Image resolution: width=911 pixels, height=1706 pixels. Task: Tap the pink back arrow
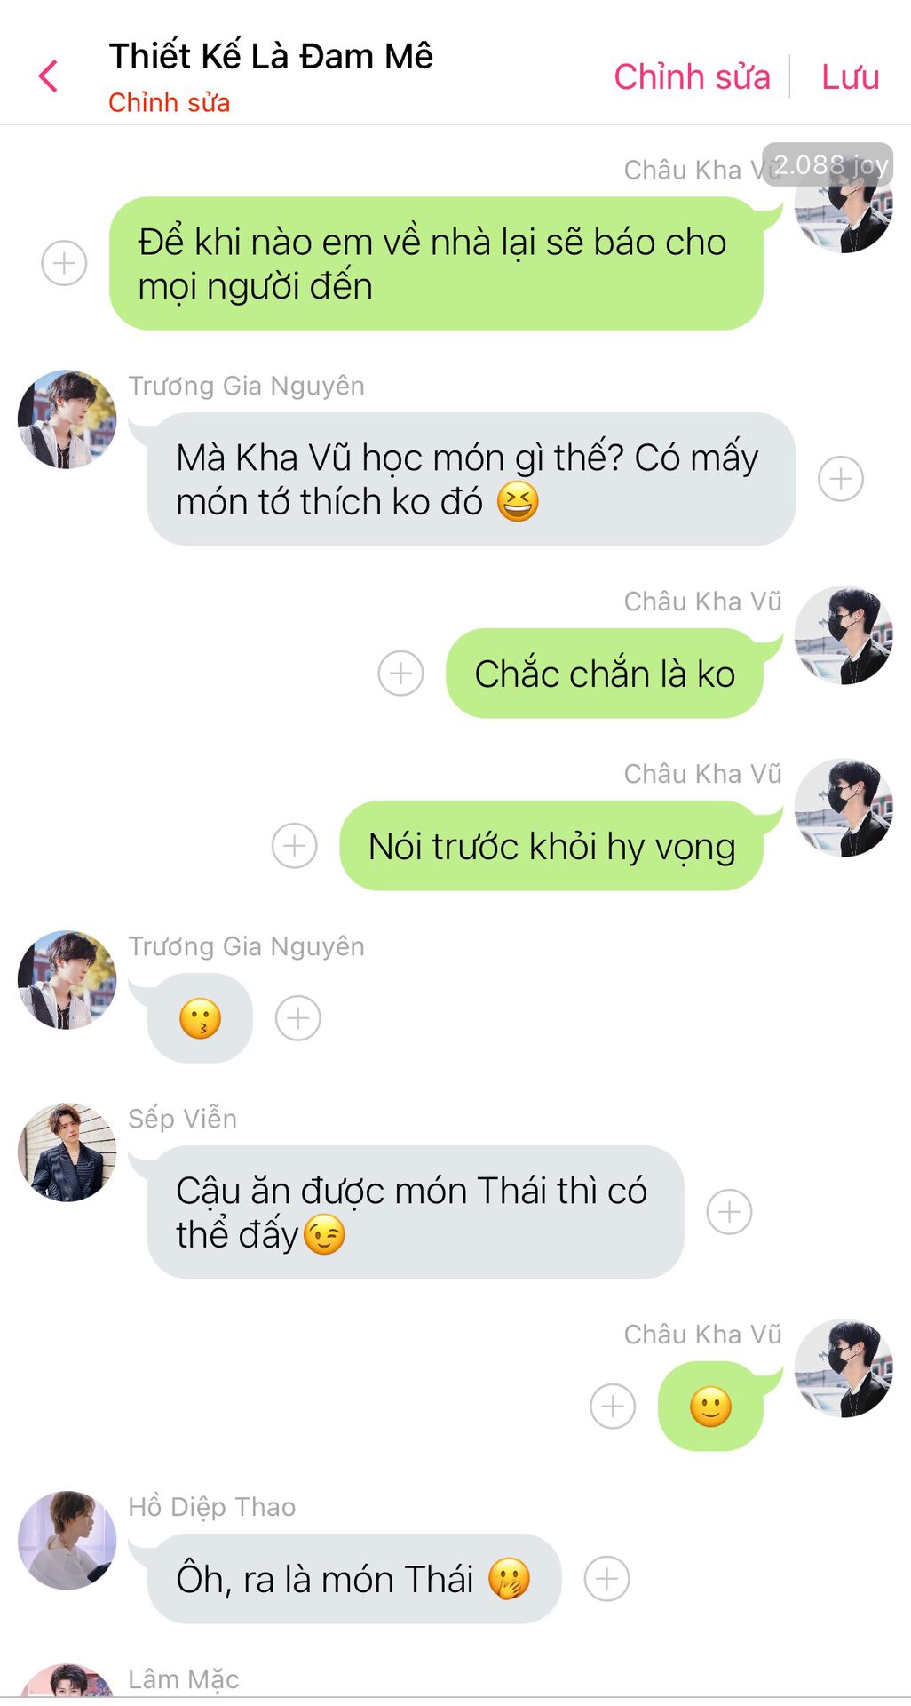pos(49,76)
